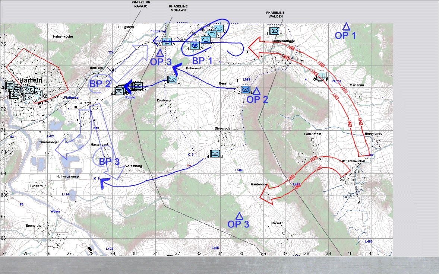Click the Tünderanger label
Screen dimensions: 439x274
(49, 142)
